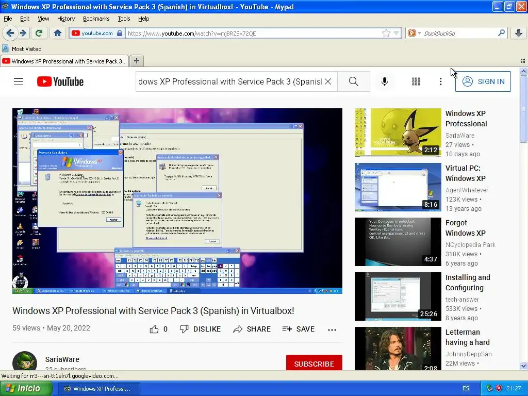Viewport: 528px width, 396px height.
Task: Start voice search with the microphone
Action: coord(385,81)
